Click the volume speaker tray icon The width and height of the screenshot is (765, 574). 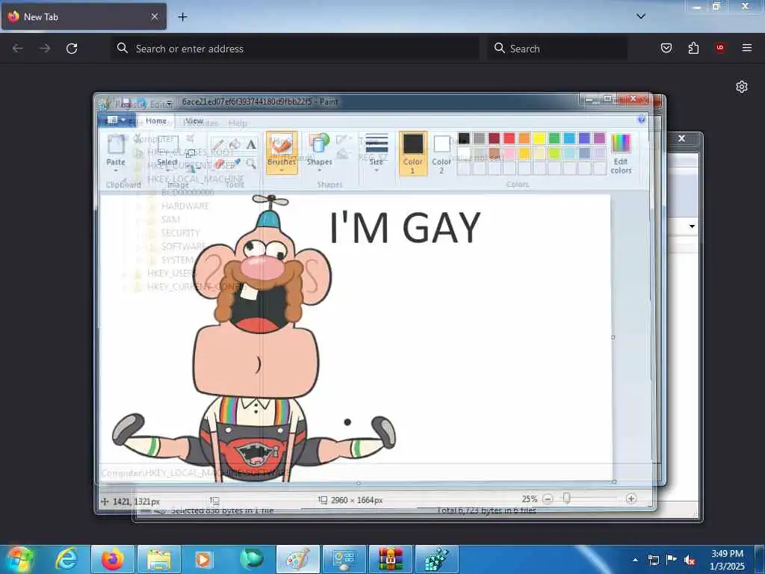(x=690, y=561)
